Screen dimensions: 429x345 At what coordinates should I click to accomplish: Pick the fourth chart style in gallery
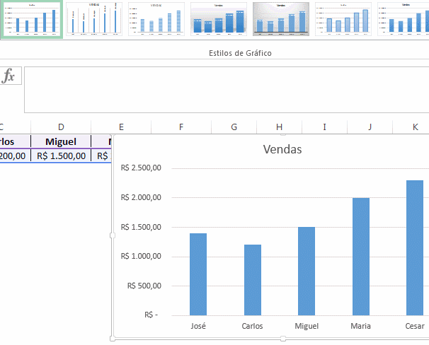coord(219,19)
